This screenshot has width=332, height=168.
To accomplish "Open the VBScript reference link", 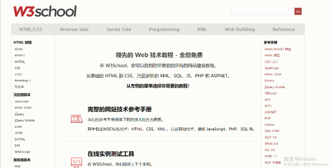I will click(270, 93).
